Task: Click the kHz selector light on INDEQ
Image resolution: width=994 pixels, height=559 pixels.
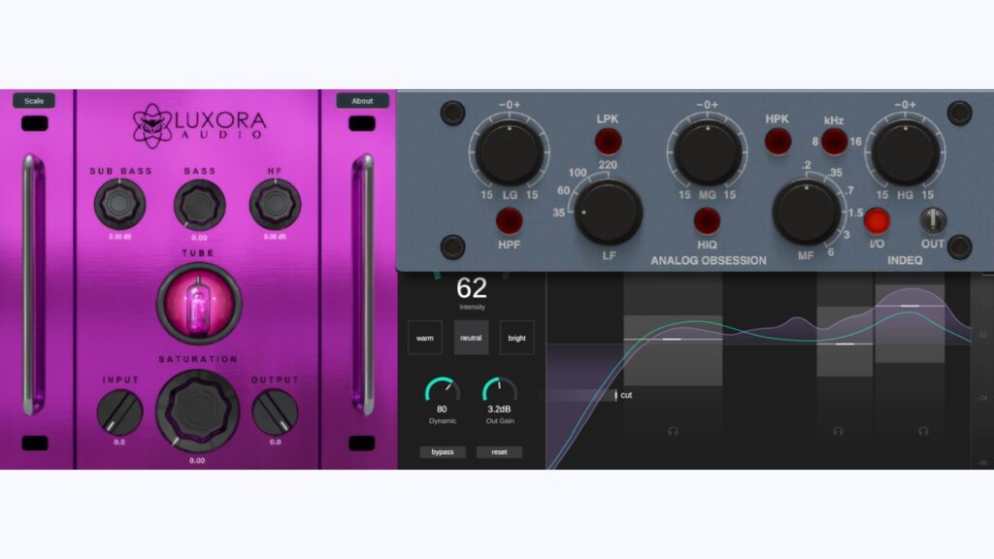Action: (x=835, y=143)
